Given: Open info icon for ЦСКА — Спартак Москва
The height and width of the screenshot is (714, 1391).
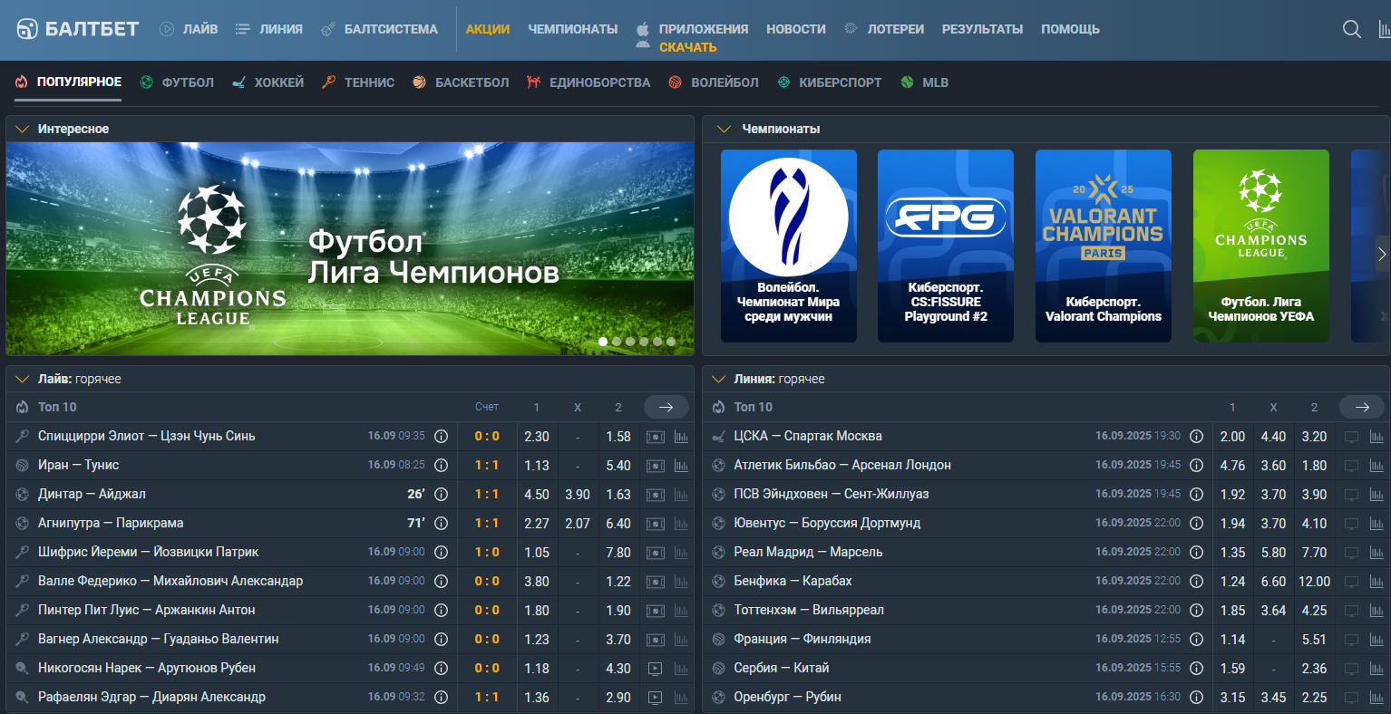Looking at the screenshot, I should coord(1196,436).
